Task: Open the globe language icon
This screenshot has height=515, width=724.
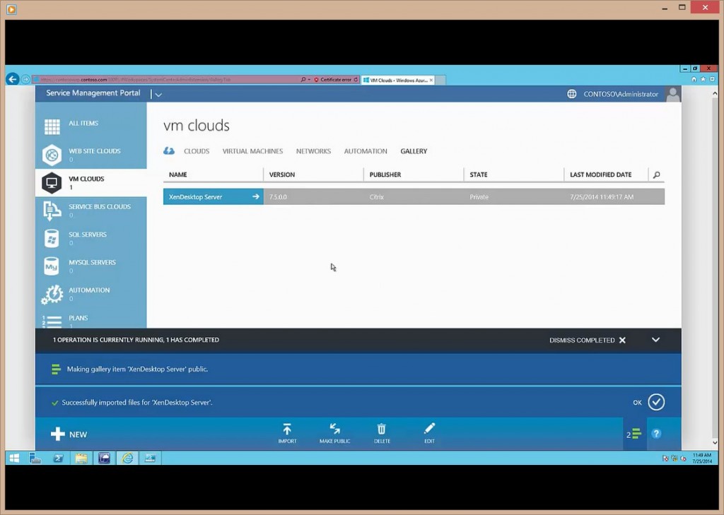Action: click(572, 94)
